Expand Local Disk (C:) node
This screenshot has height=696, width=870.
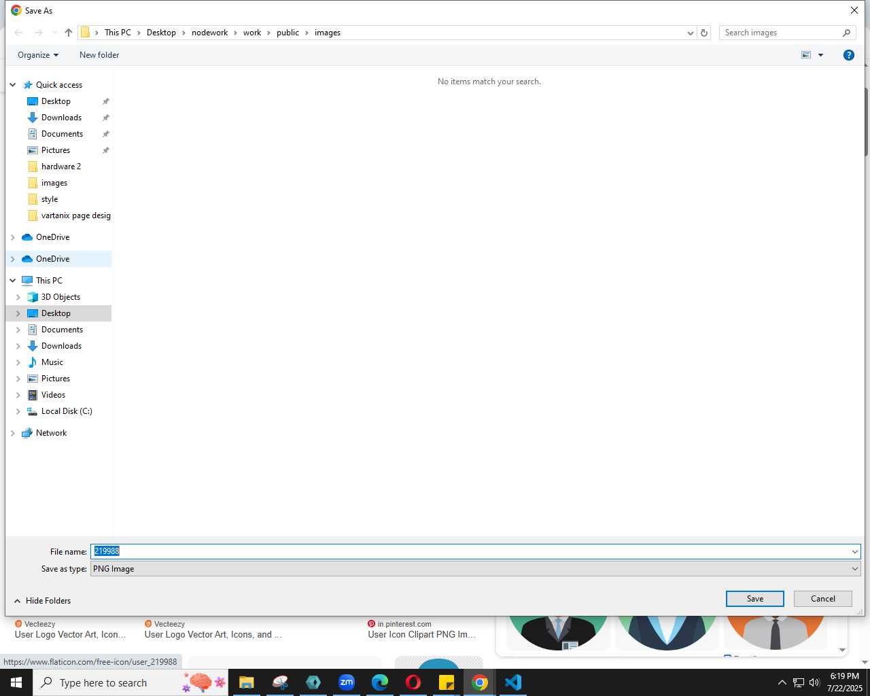pos(18,411)
